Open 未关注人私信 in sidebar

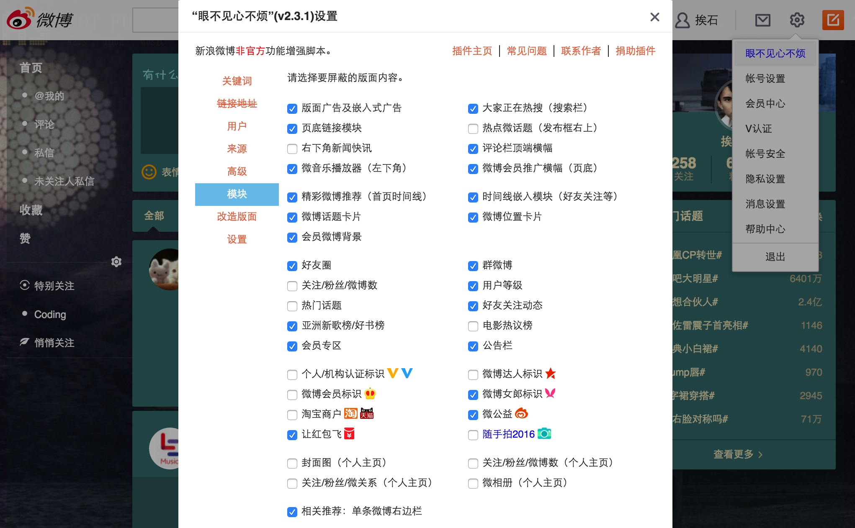(x=64, y=181)
